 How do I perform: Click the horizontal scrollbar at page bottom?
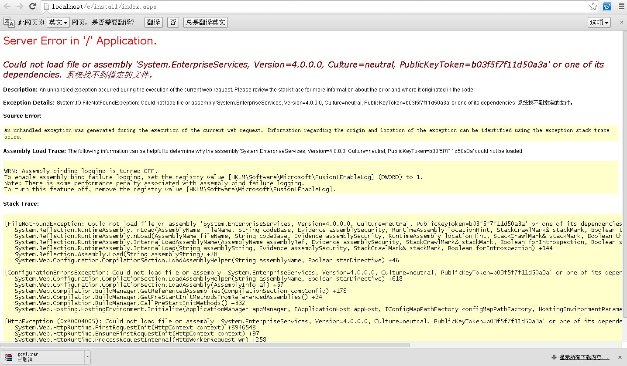(205, 345)
